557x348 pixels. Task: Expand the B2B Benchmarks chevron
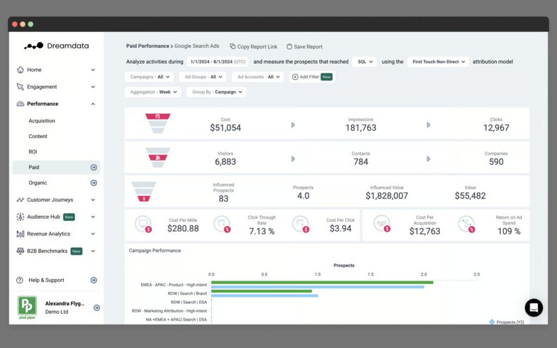coord(93,251)
